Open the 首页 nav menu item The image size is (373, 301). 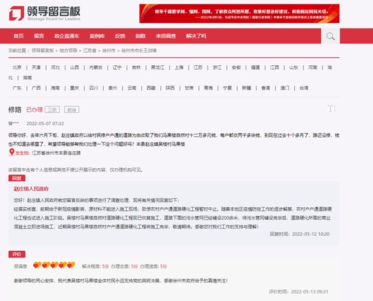click(19, 37)
